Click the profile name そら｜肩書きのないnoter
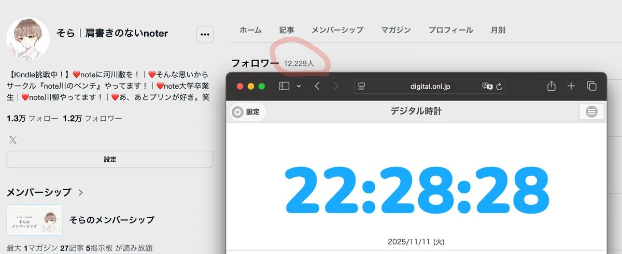Screen dimensions: 622x254 point(112,33)
